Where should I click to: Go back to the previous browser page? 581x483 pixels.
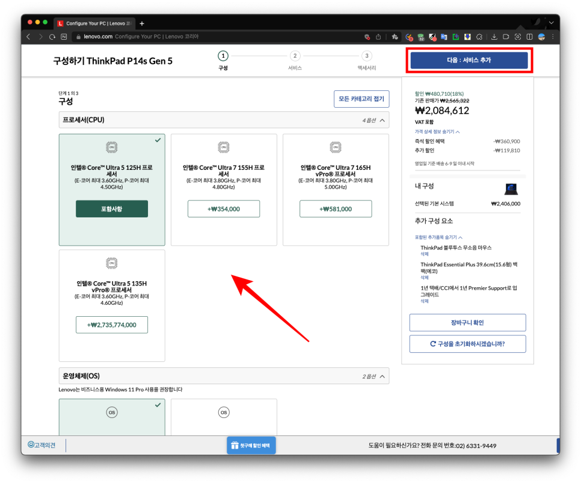pos(28,37)
